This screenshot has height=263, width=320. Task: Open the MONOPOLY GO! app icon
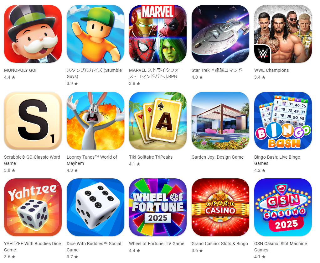coord(33,34)
